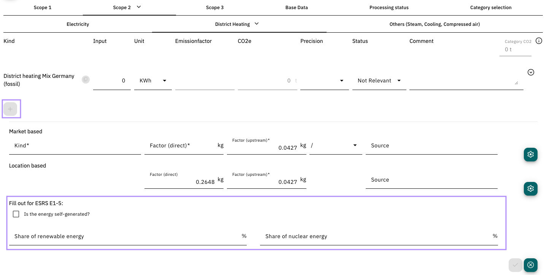Click the copy icon beside District heating Mix
Screen dimensions: 544x275
(86, 80)
